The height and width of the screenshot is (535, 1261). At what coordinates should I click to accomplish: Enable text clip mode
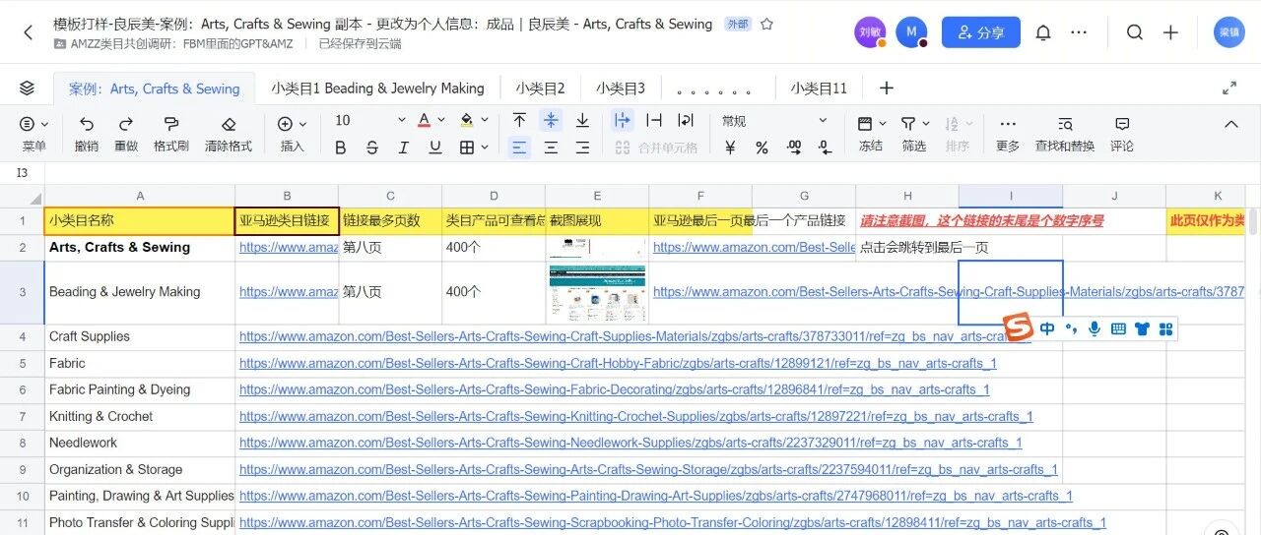tap(654, 120)
